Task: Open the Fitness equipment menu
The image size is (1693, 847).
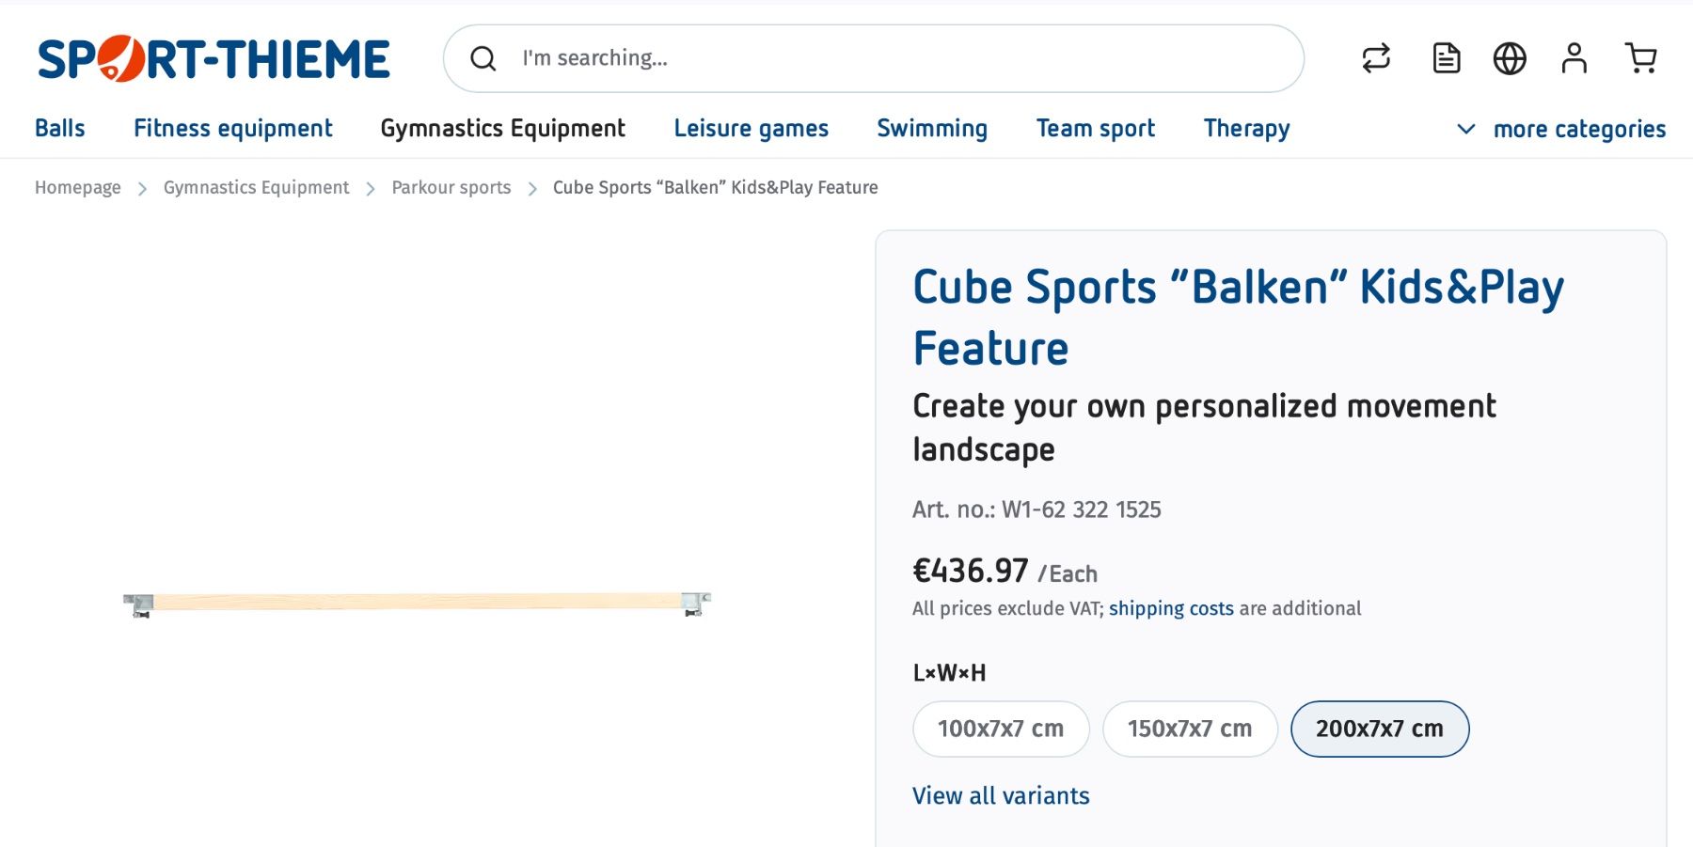Action: point(232,129)
